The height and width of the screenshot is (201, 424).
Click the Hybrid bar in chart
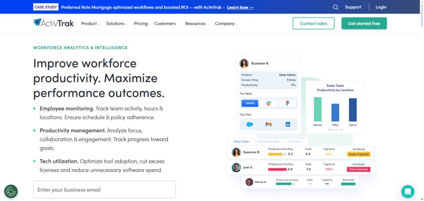(353, 110)
